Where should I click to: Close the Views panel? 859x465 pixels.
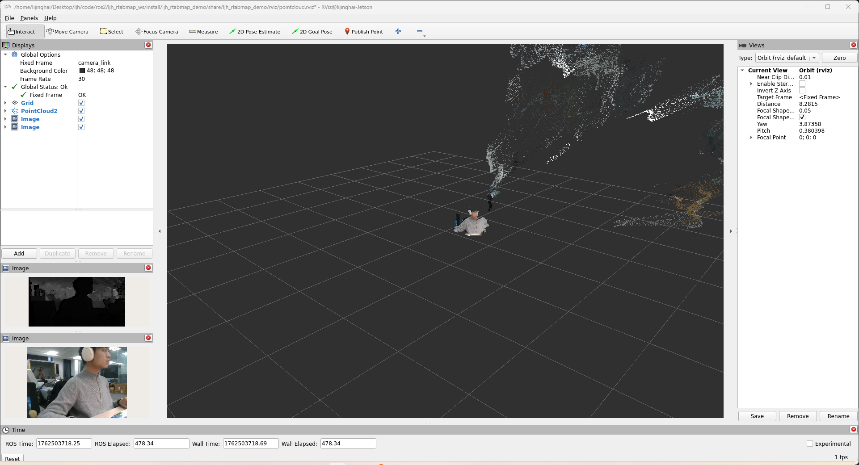pos(854,45)
